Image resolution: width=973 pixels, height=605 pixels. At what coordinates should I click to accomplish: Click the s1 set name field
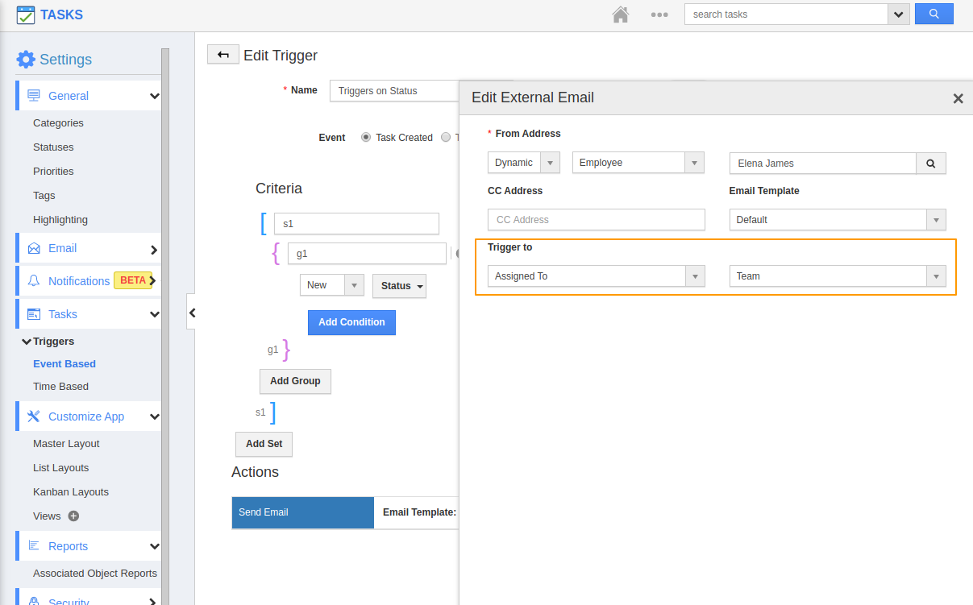pos(356,224)
